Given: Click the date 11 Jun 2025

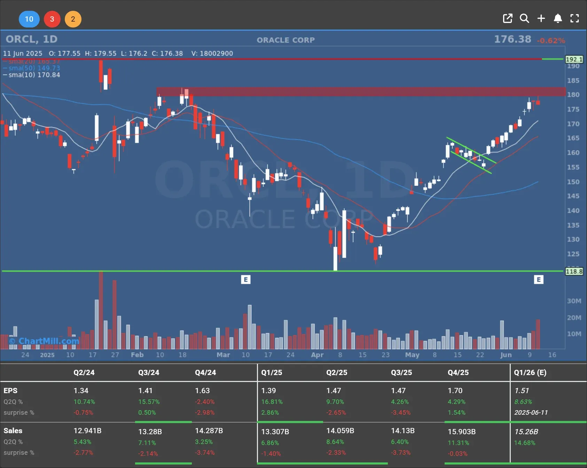Looking at the screenshot, I should pyautogui.click(x=23, y=54).
